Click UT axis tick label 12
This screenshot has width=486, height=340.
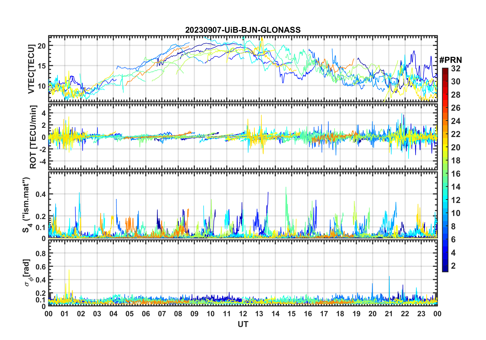tap(243, 314)
